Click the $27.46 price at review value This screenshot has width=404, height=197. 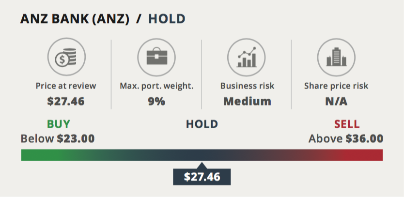click(x=66, y=101)
